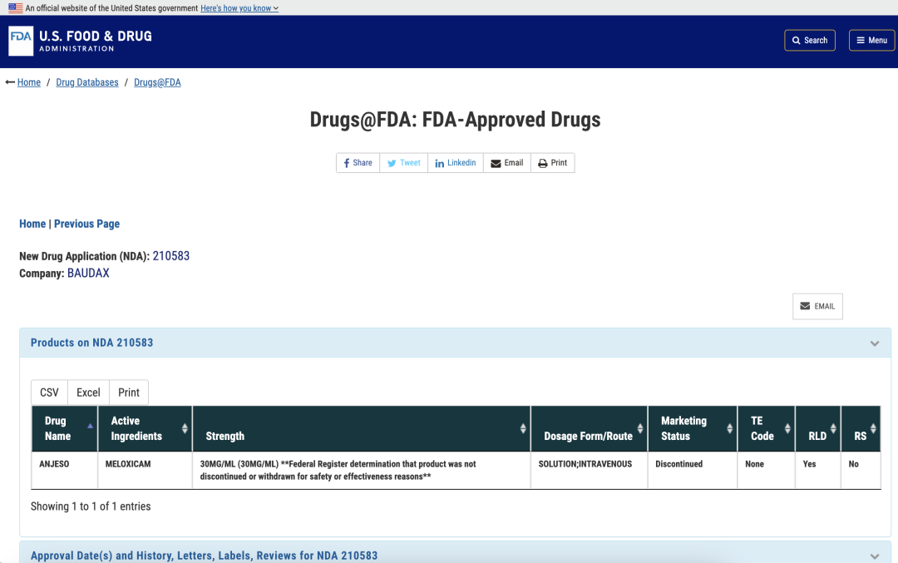Sort table by RLD column

(x=818, y=428)
